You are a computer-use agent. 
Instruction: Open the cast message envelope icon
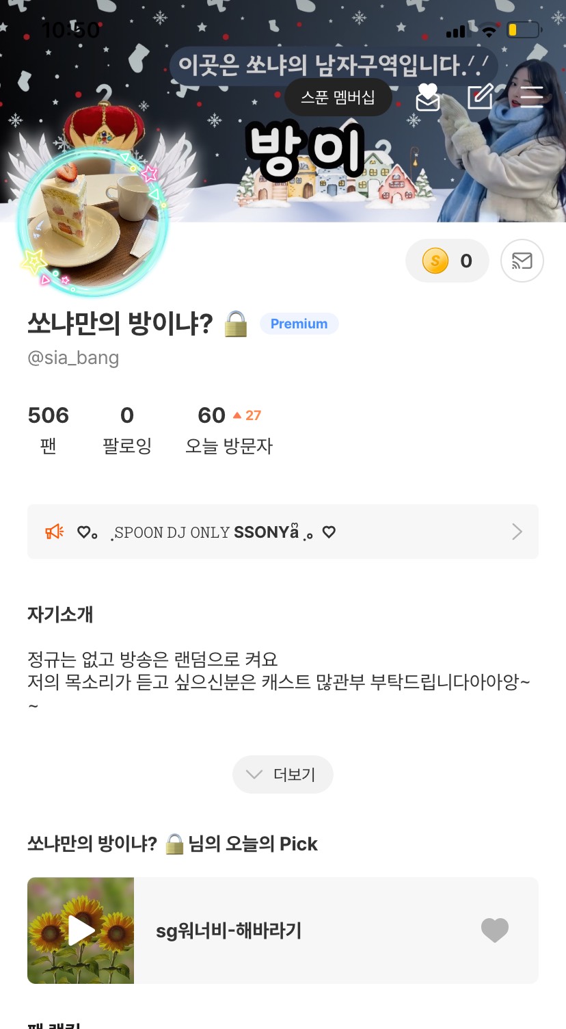tap(522, 261)
